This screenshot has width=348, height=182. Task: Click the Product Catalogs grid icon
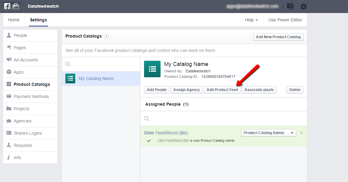(x=9, y=84)
